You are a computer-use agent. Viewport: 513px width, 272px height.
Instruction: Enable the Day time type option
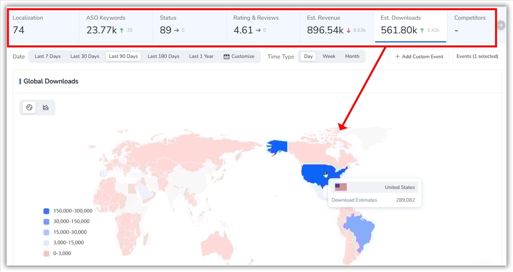[x=308, y=57]
